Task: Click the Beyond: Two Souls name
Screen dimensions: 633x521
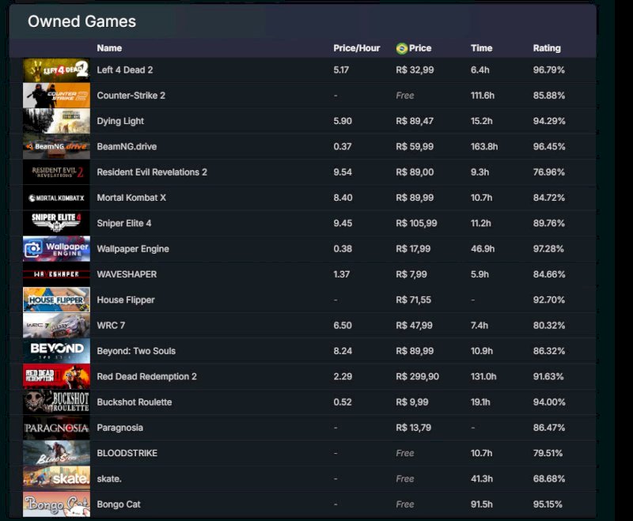Action: click(x=136, y=351)
